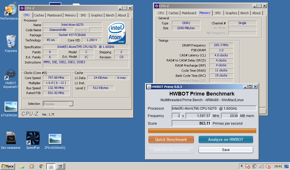Click the Stability Benchmark button

pyautogui.click(x=171, y=150)
